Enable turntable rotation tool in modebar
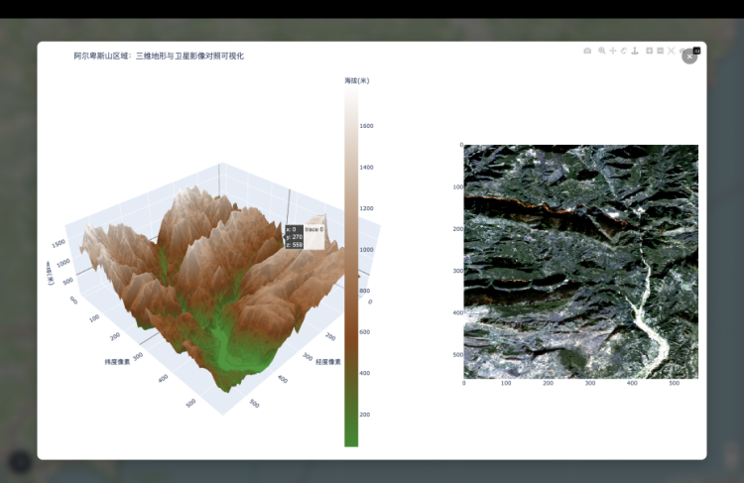 click(x=635, y=51)
